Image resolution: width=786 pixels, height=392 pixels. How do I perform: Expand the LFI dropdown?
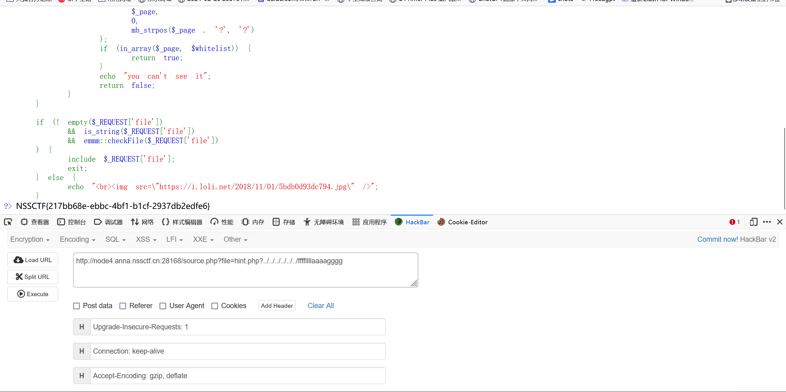tap(174, 240)
